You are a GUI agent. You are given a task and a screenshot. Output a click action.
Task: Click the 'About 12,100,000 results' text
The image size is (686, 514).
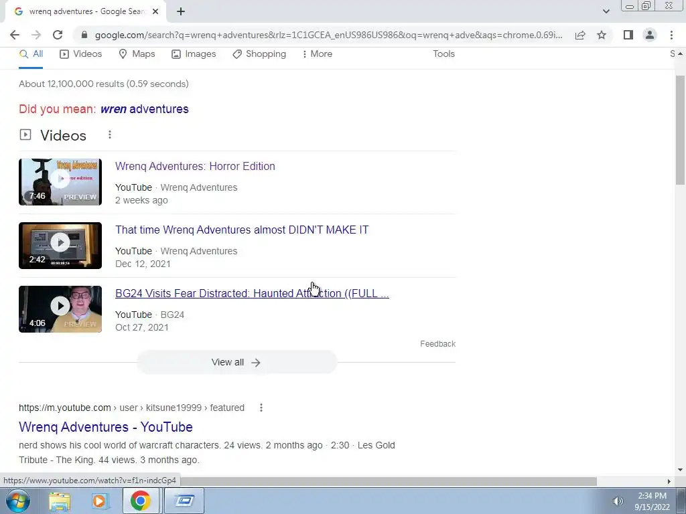coord(104,84)
